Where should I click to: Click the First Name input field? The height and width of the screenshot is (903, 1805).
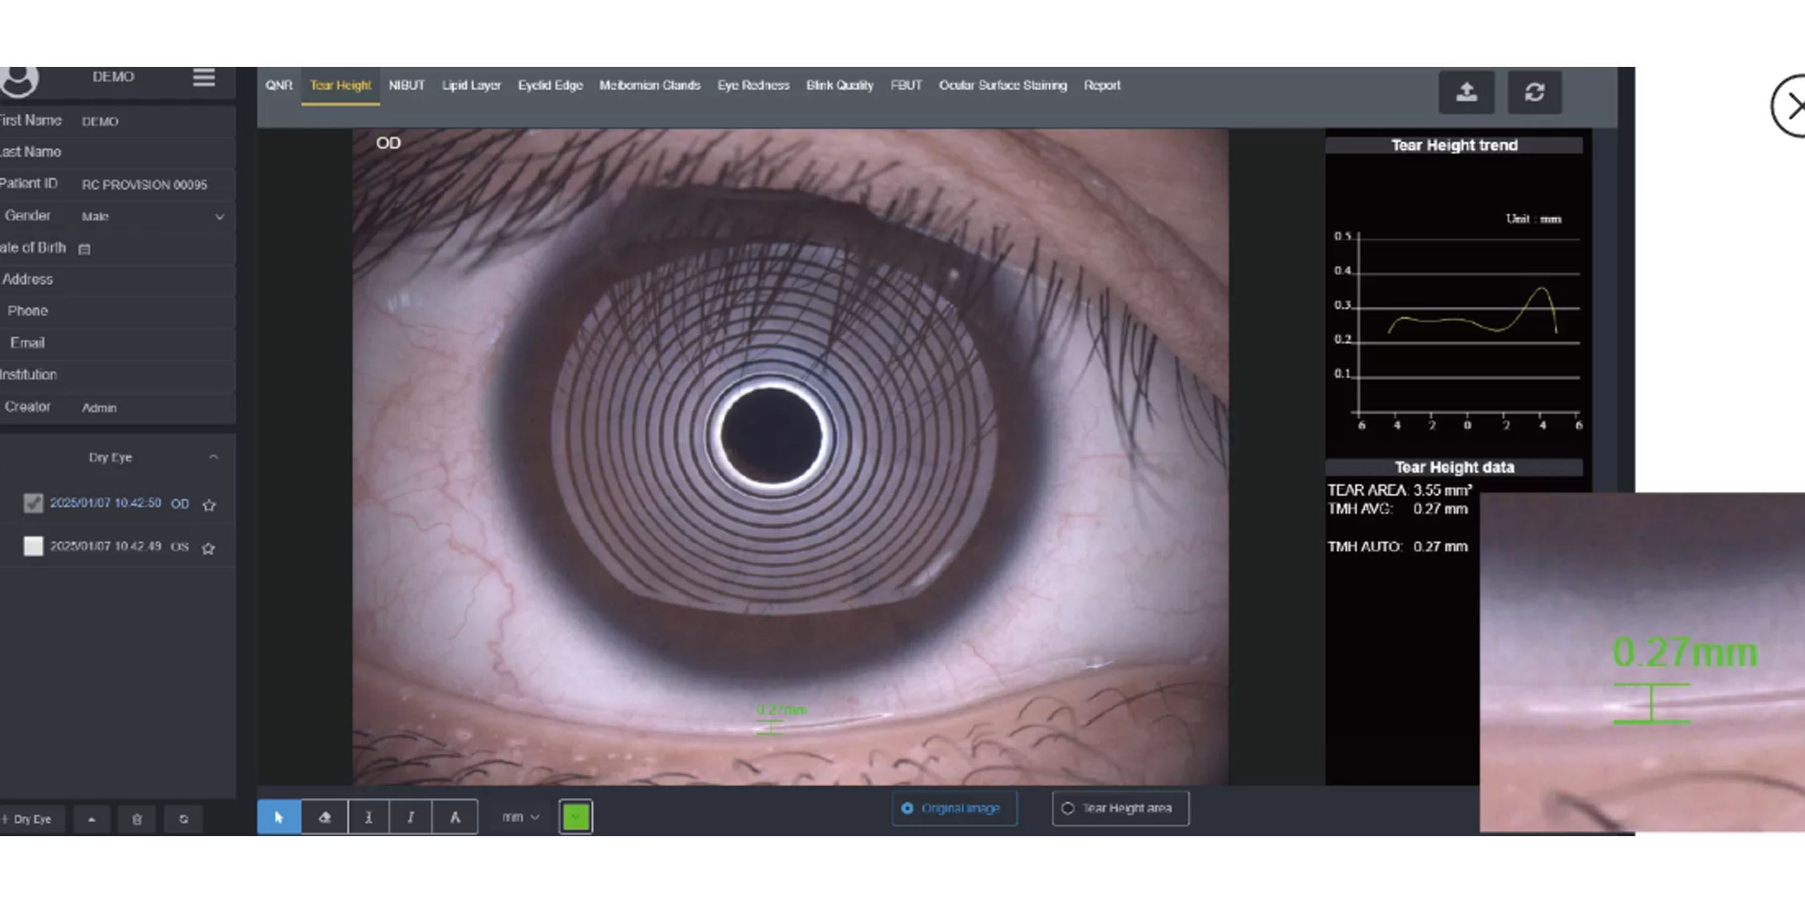click(154, 121)
